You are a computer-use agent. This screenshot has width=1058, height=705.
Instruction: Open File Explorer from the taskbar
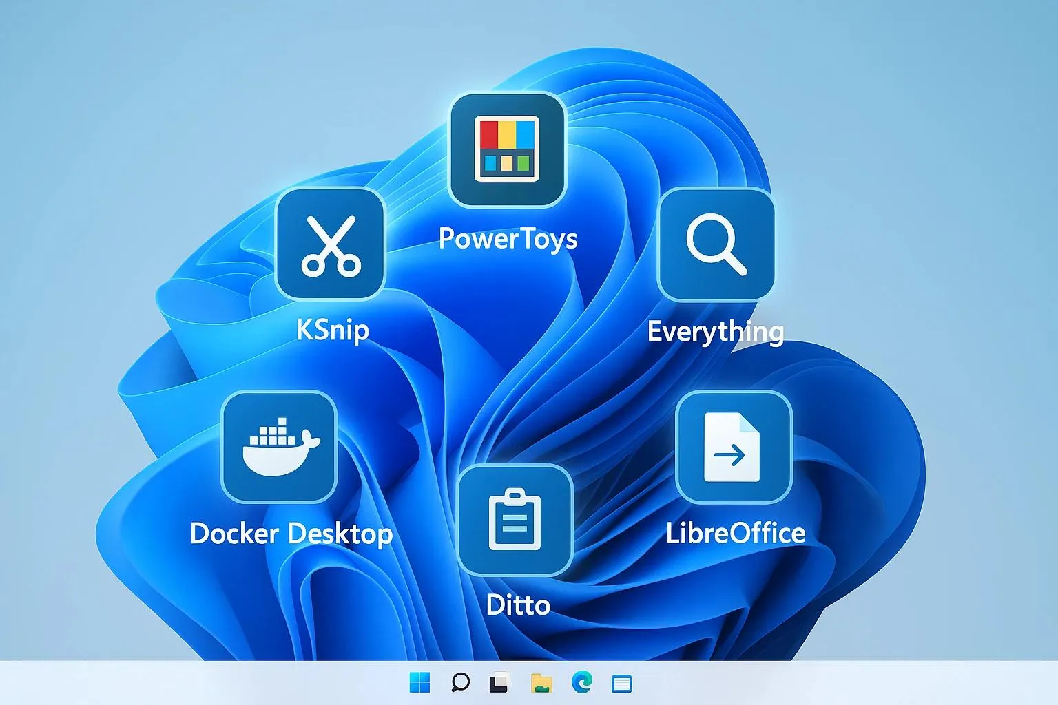tap(542, 682)
